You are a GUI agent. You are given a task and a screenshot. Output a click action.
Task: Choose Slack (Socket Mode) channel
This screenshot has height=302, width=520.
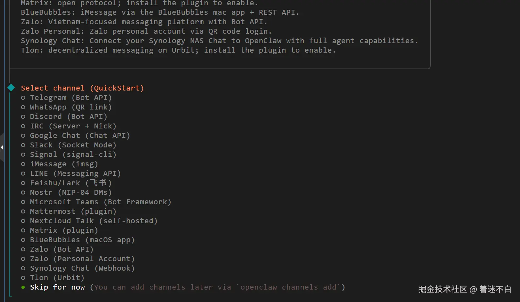[x=73, y=145]
